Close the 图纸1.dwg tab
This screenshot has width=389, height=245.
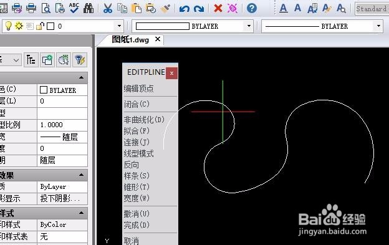click(x=158, y=39)
